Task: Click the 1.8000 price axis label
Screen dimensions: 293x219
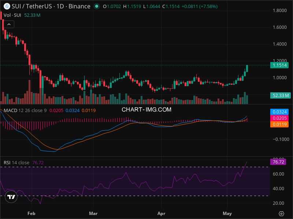Action: coord(280,11)
